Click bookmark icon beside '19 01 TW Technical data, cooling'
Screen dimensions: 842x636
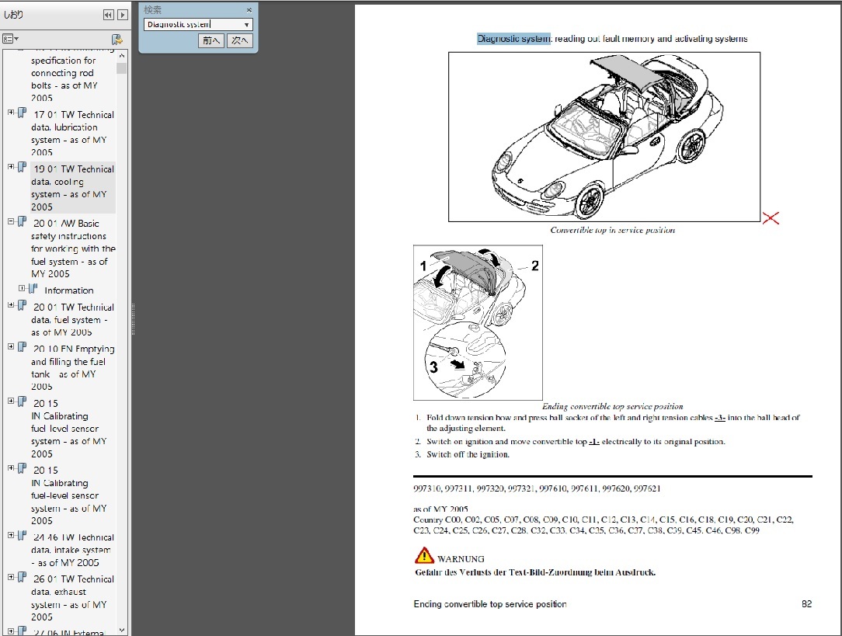click(22, 168)
